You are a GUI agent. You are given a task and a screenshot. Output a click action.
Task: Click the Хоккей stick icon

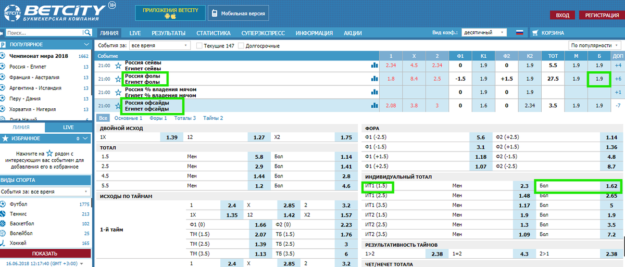[x=3, y=243]
